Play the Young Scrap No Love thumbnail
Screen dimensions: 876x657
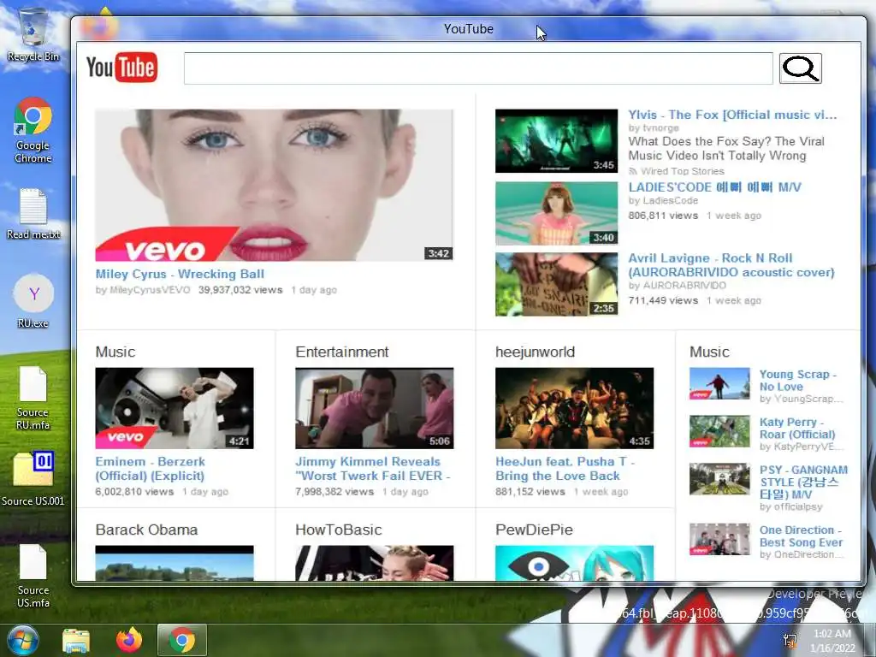pyautogui.click(x=719, y=383)
